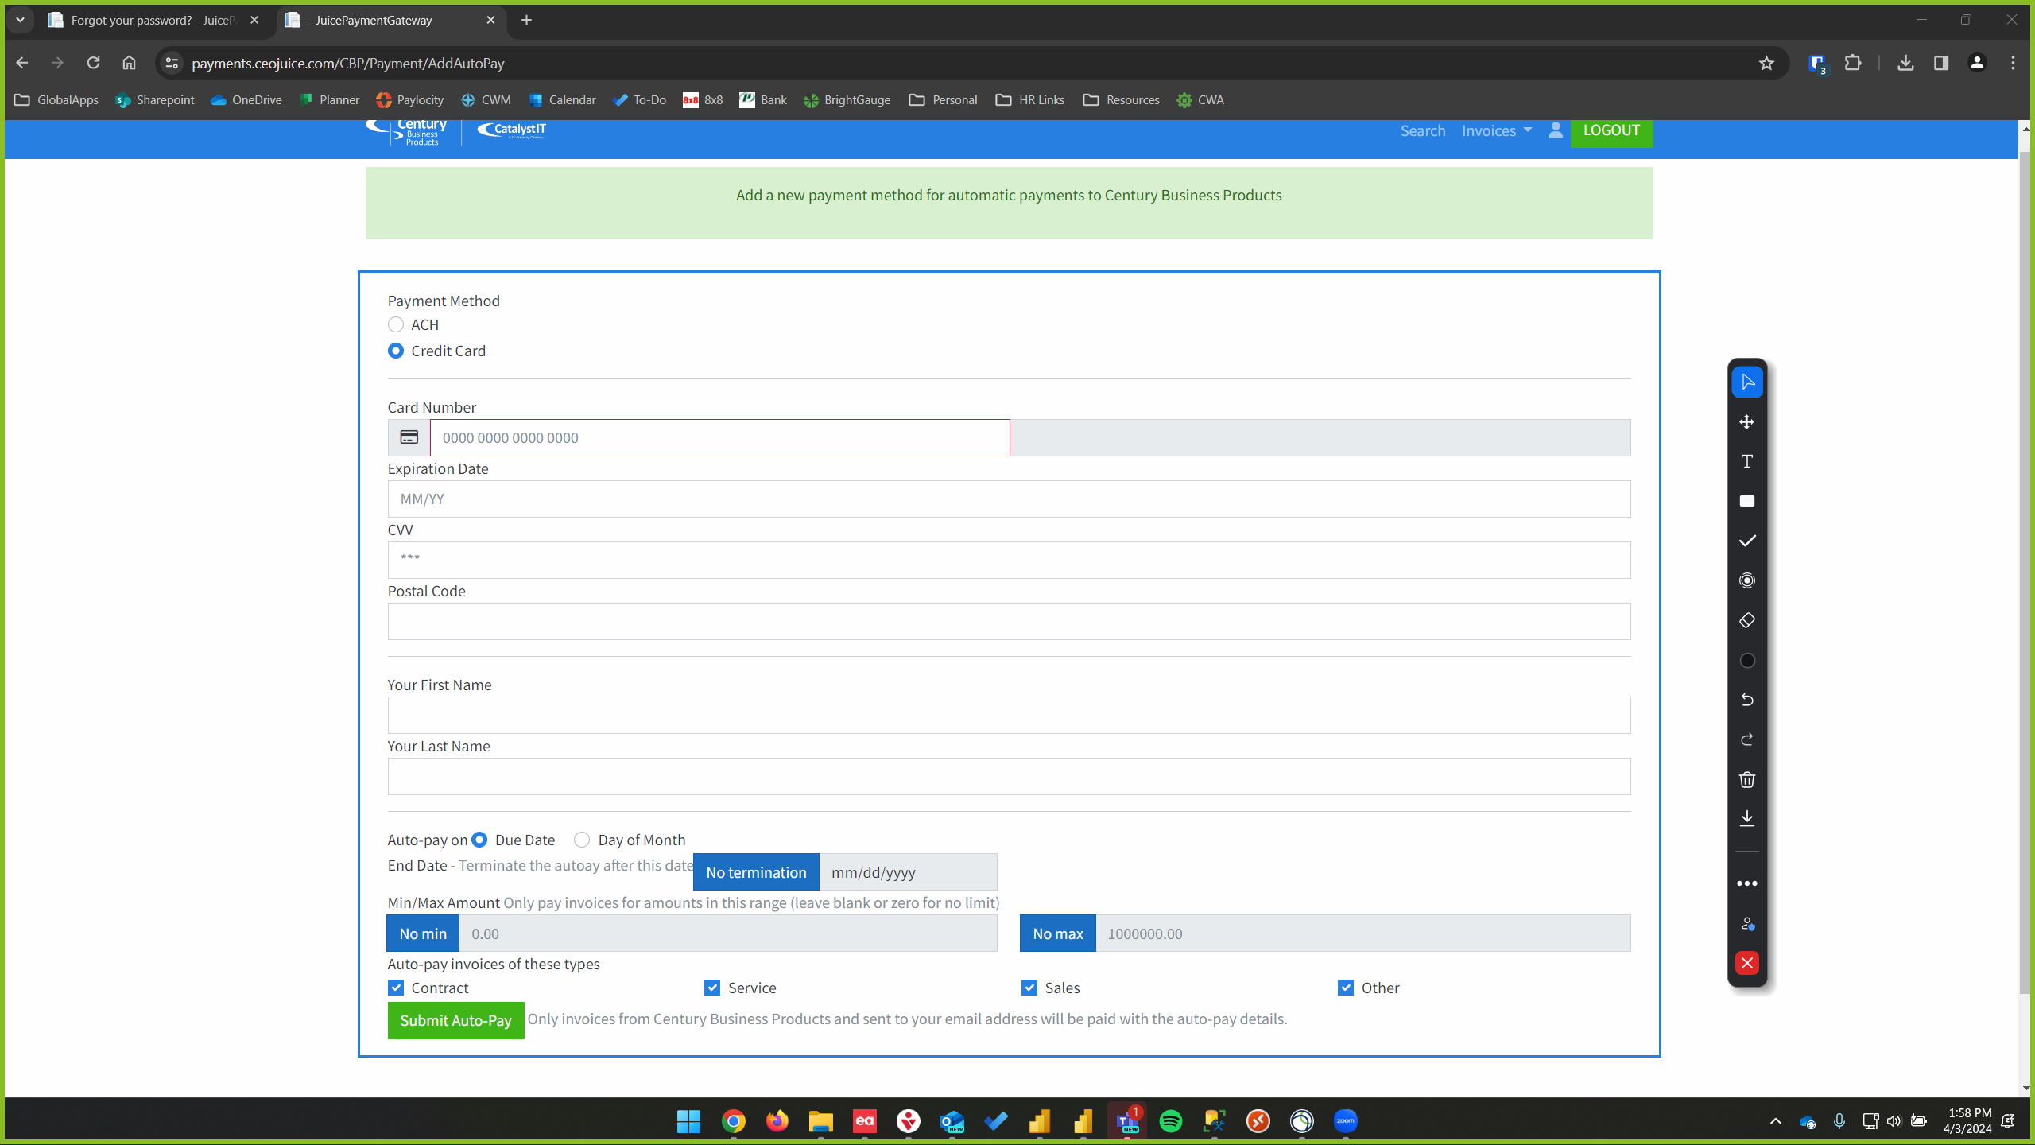The image size is (2035, 1145).
Task: Select the checkmark stamp tool
Action: click(1746, 541)
